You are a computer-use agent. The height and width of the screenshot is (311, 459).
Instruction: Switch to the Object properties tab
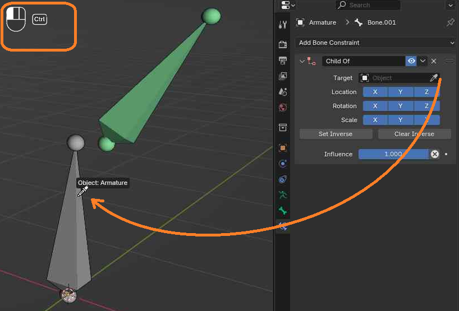point(282,148)
